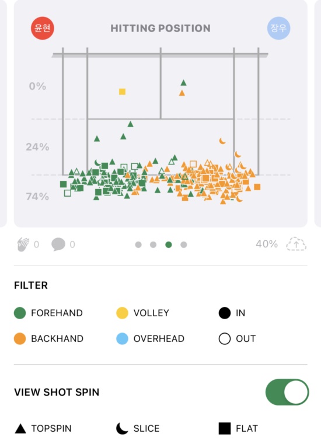321x444 pixels.
Task: Go to the second page indicator dot
Action: (153, 244)
